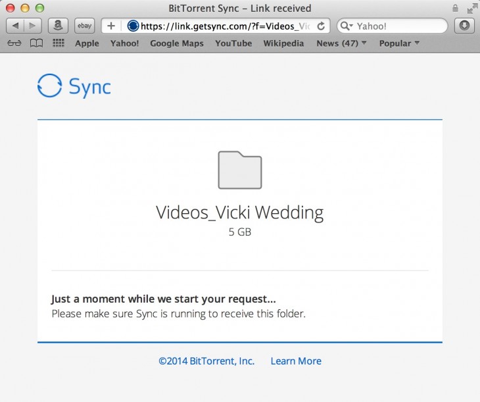Open the Google Maps bookmark
This screenshot has width=480, height=402.
coord(176,43)
